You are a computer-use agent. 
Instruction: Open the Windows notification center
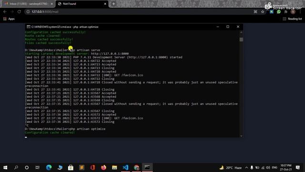[x=297, y=168]
